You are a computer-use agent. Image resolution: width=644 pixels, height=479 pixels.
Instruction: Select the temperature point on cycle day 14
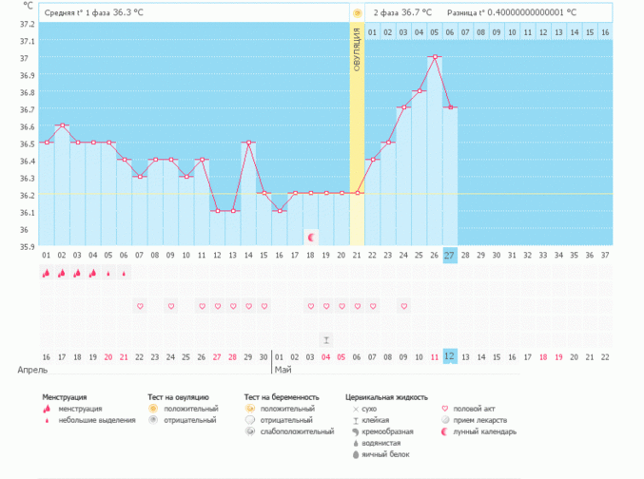248,143
